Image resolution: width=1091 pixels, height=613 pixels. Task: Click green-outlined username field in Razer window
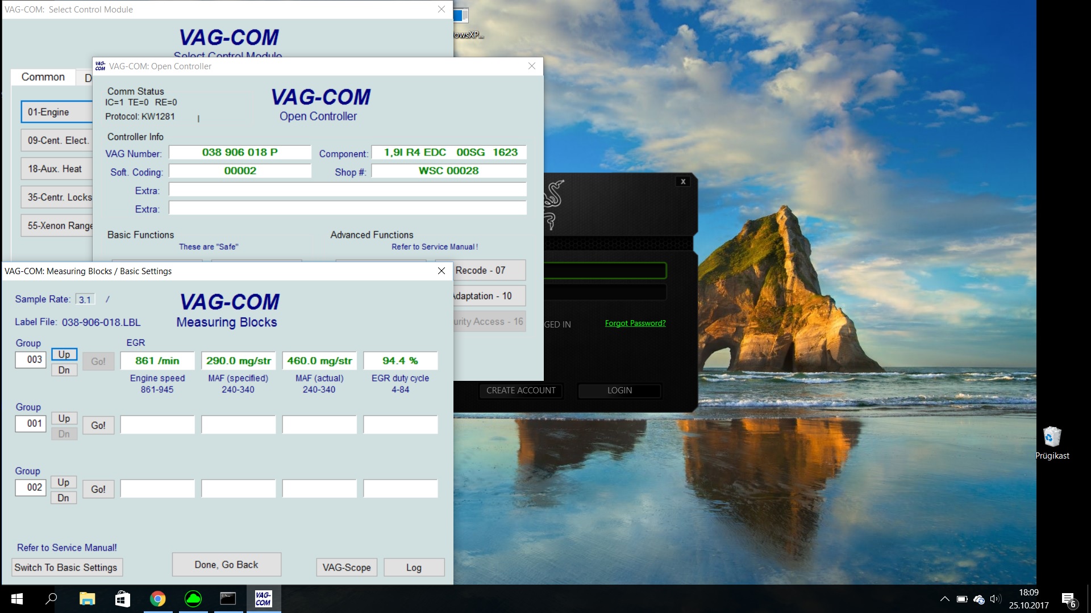tap(605, 271)
